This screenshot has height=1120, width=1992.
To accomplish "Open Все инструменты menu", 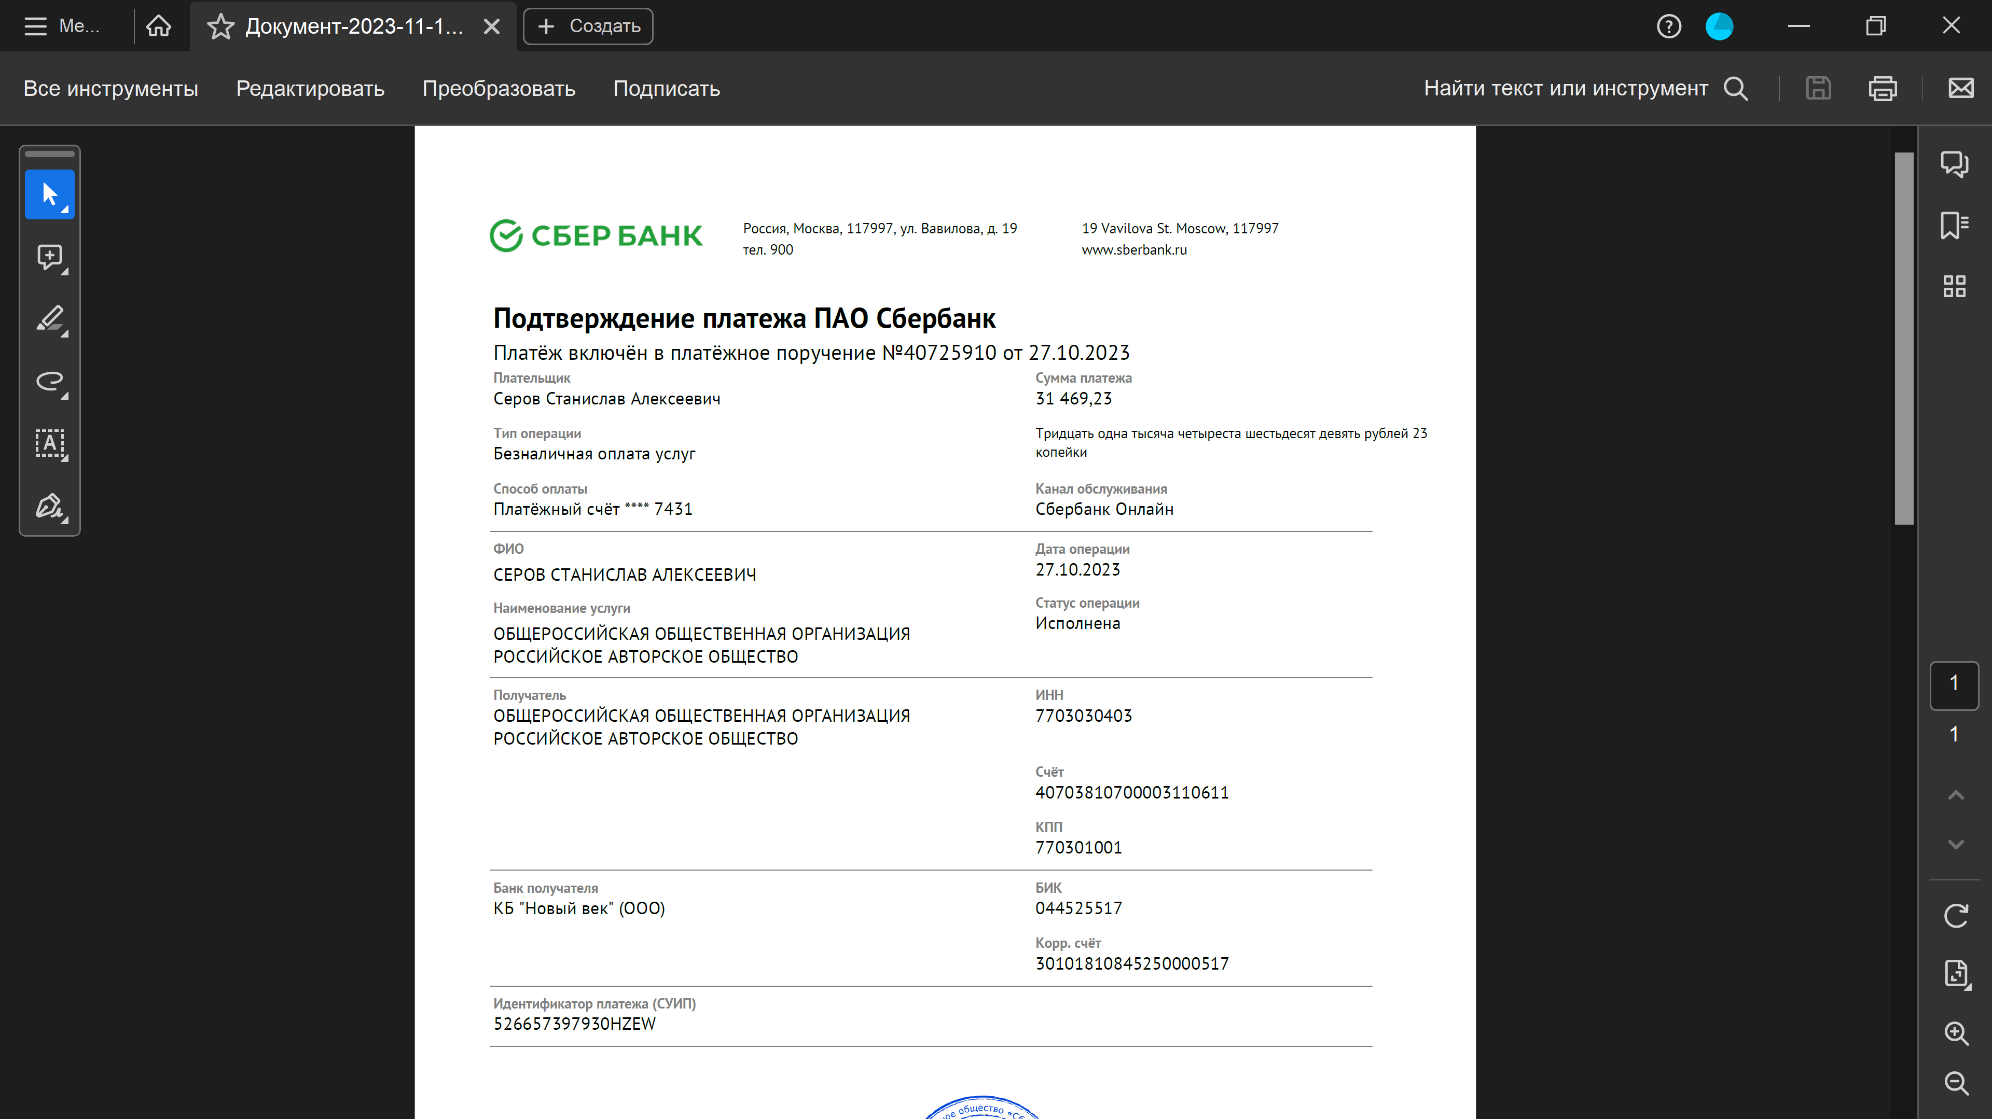I will click(x=110, y=89).
